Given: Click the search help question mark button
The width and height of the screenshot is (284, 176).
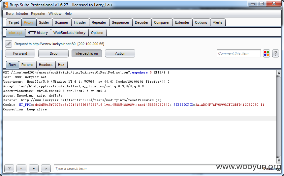Looking at the screenshot, I should pyautogui.click(x=9, y=168).
